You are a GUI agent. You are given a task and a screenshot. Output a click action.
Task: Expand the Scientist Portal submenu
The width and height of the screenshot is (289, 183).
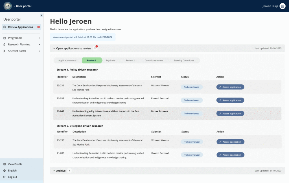click(39, 51)
